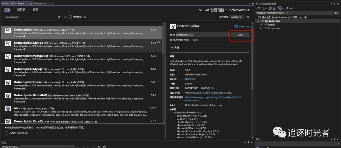Select the DotnetSpider.ExcelExpression package row
The width and height of the screenshot is (341, 148).
(x=81, y=121)
